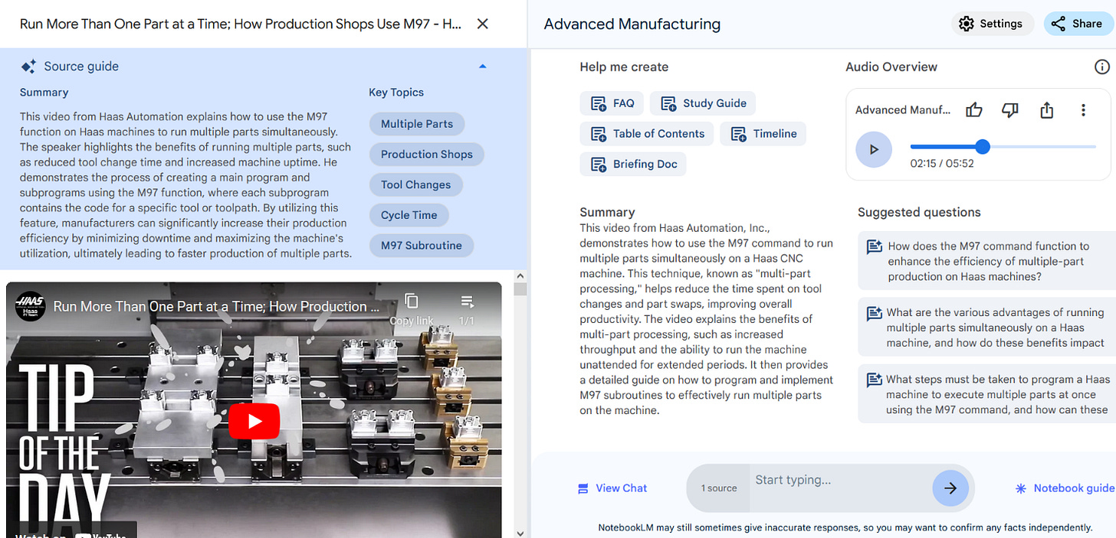Submit the chat message arrow button
The image size is (1116, 538).
pyautogui.click(x=950, y=488)
